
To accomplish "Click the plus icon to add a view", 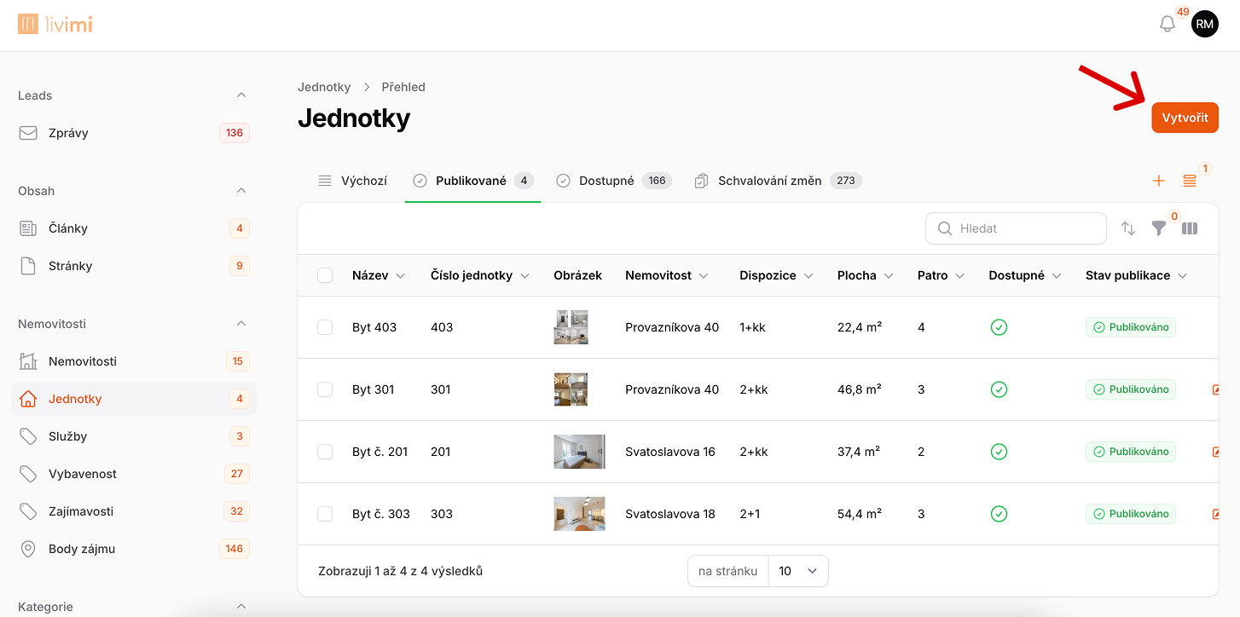I will tap(1158, 181).
